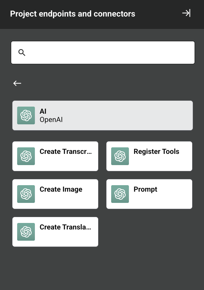Select the Create Transcription endpoint
204x290 pixels.
pyautogui.click(x=55, y=156)
